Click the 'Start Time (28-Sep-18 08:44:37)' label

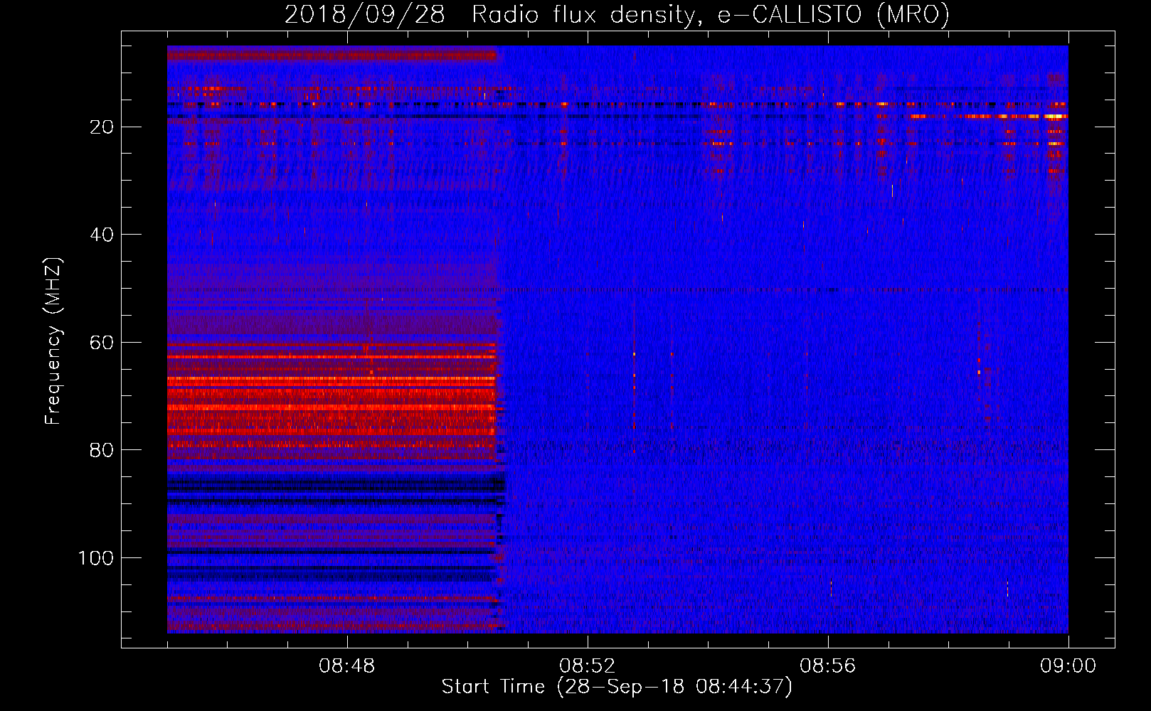(617, 687)
